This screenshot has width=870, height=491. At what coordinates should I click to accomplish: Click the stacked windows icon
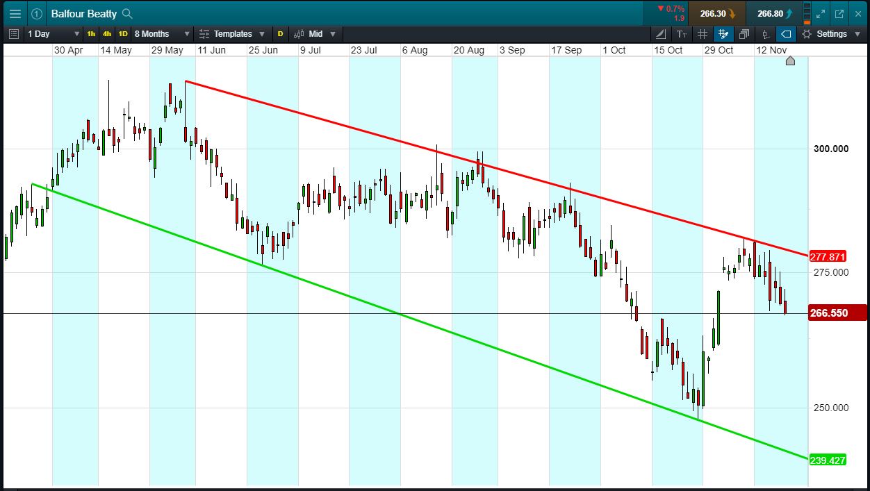[744, 33]
